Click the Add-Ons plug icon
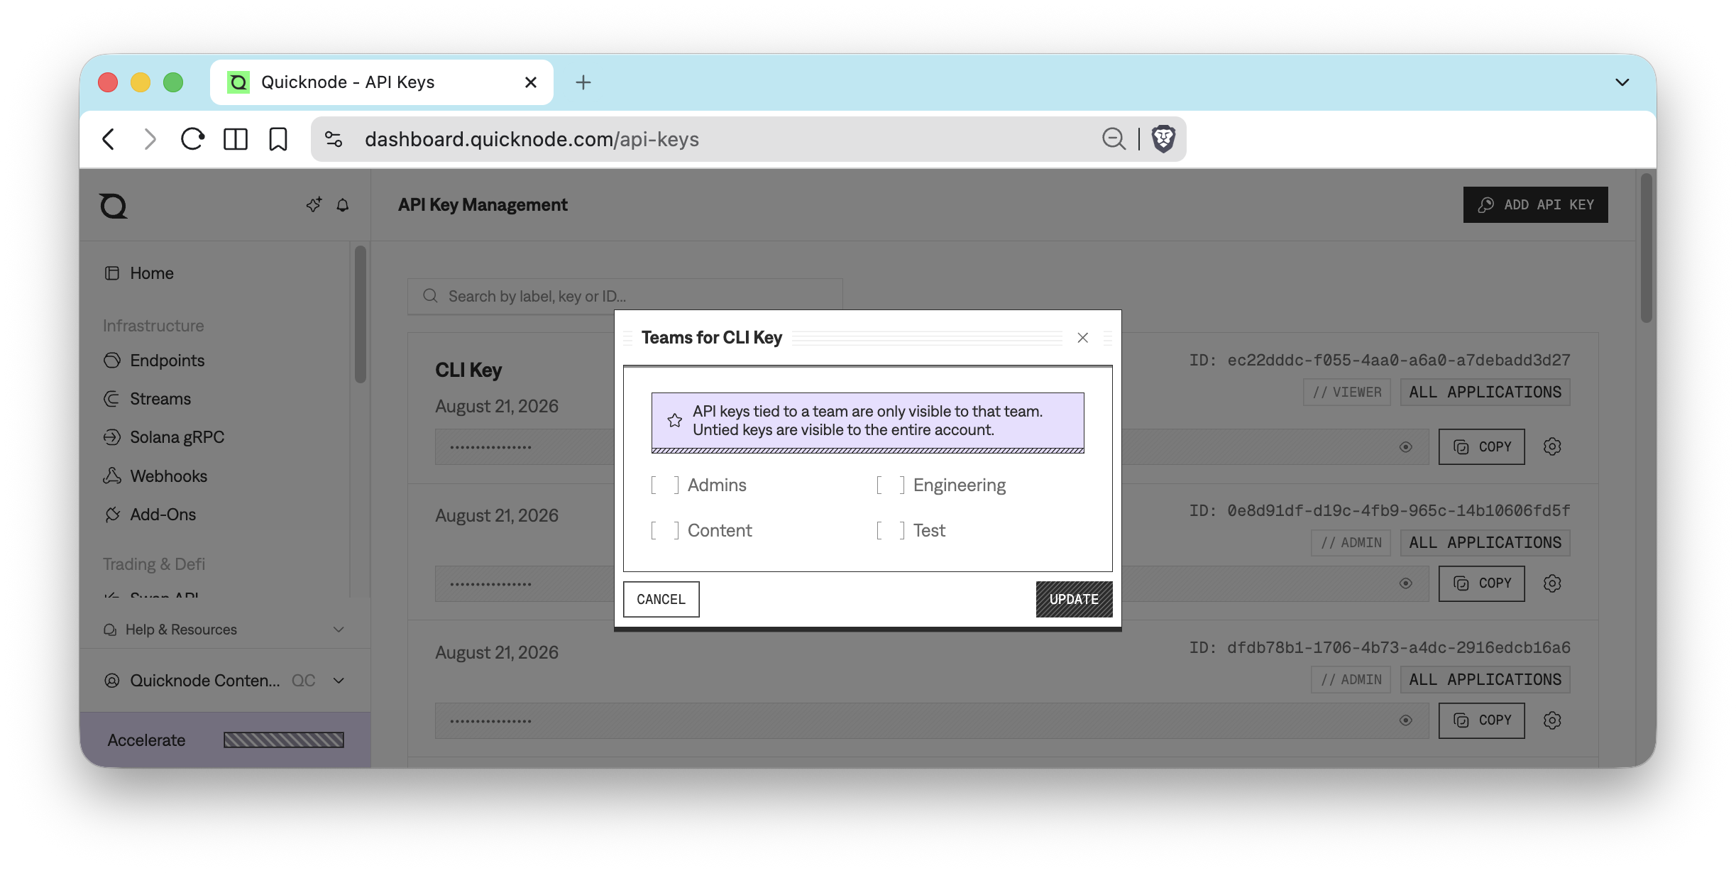The image size is (1736, 873). pyautogui.click(x=112, y=515)
